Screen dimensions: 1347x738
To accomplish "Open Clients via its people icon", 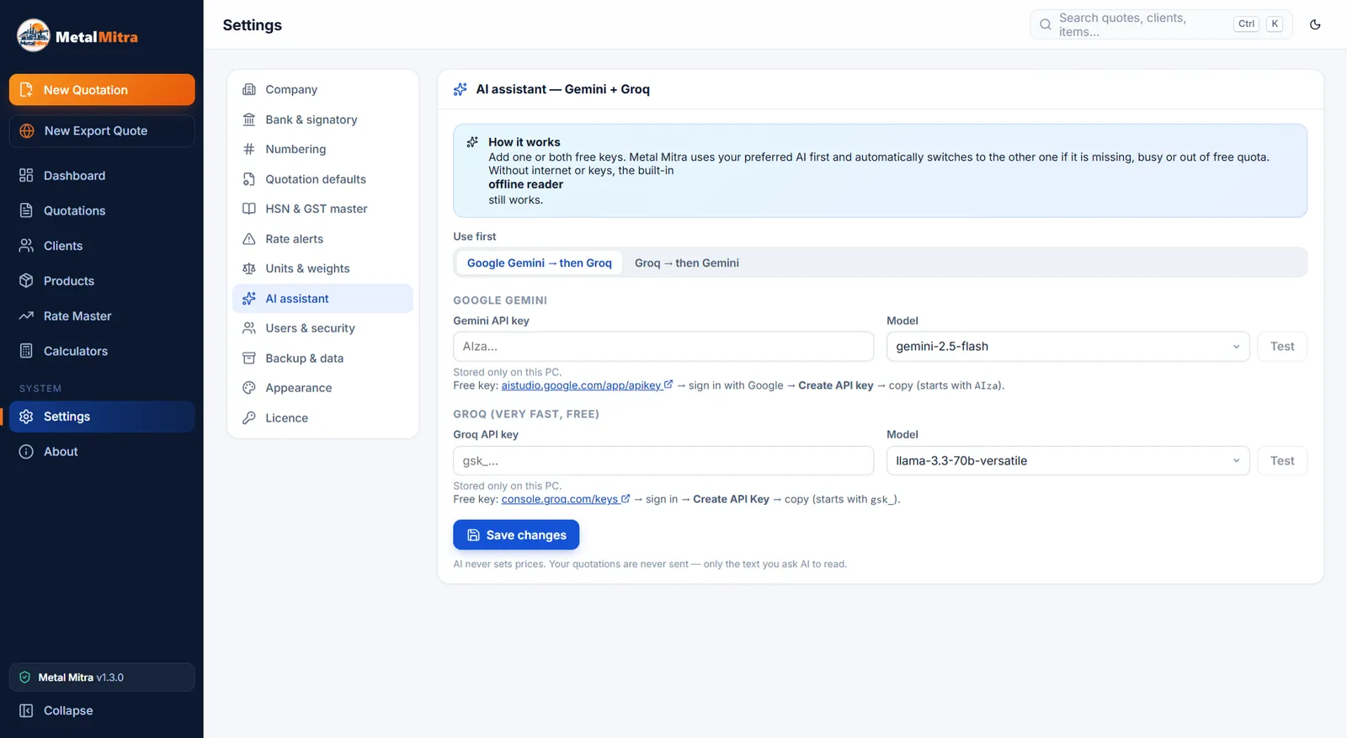I will [26, 246].
